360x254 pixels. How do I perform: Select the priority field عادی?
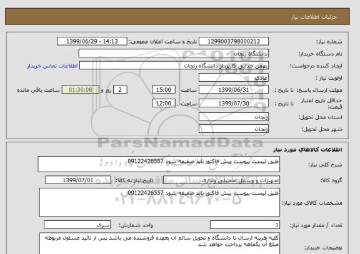point(234,78)
